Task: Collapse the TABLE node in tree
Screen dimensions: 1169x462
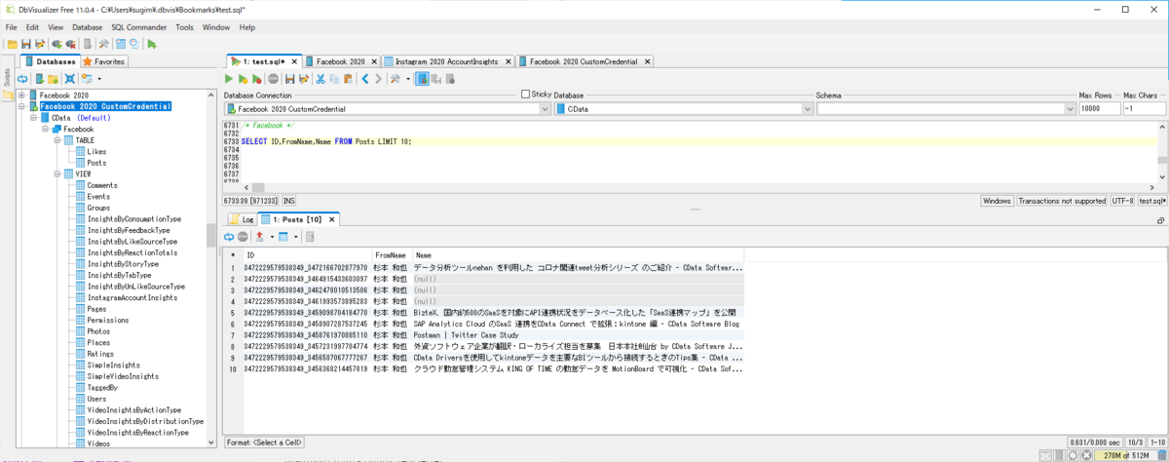Action: coord(57,140)
